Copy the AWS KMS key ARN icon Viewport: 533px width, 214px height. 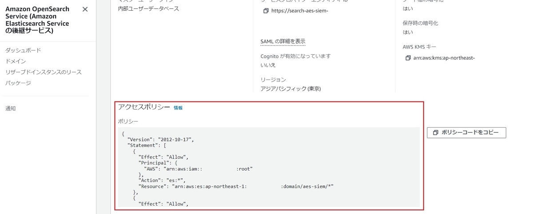(x=408, y=58)
